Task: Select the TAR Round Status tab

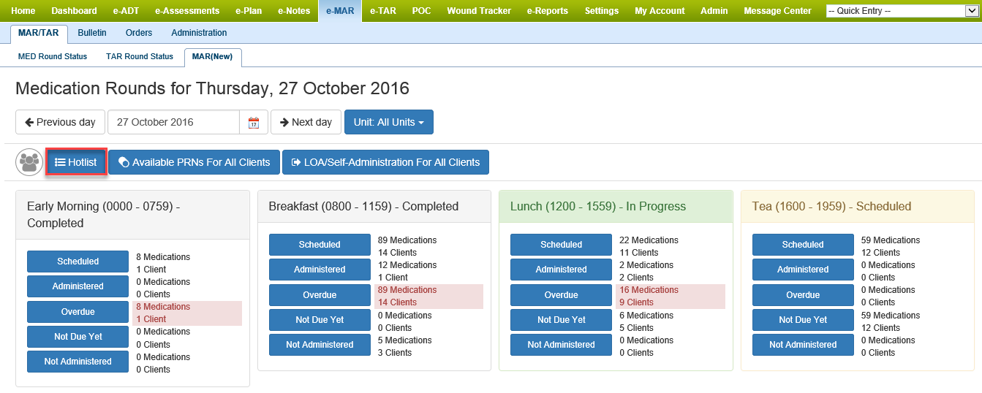Action: tap(140, 56)
